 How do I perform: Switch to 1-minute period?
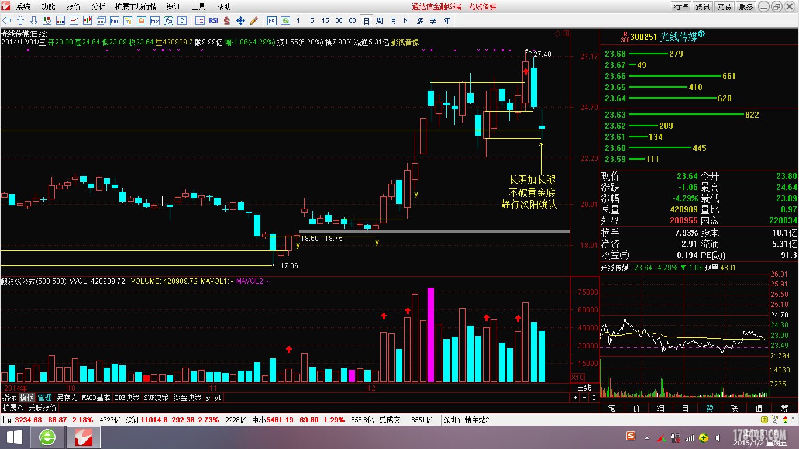(x=298, y=20)
